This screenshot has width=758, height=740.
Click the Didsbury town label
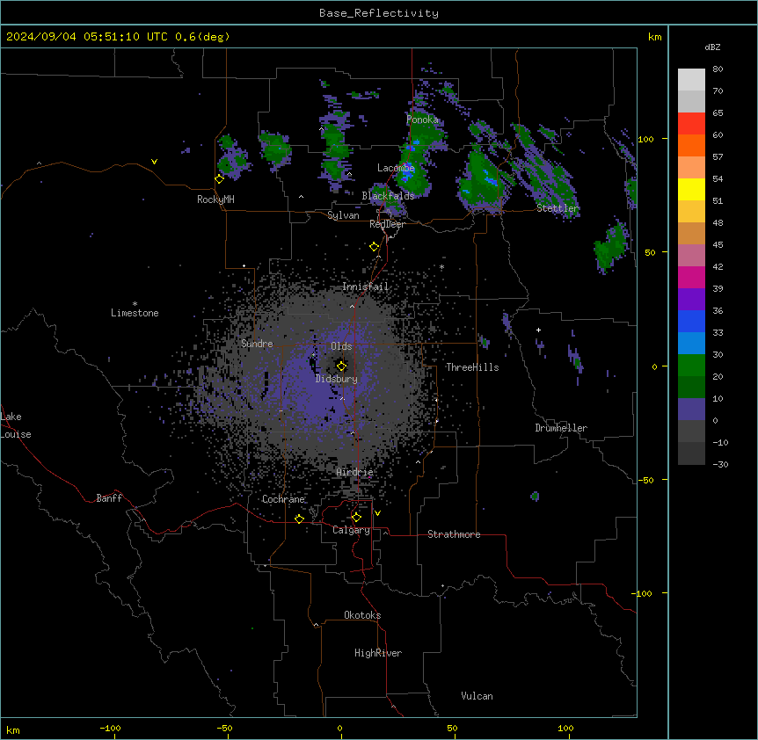tap(337, 379)
